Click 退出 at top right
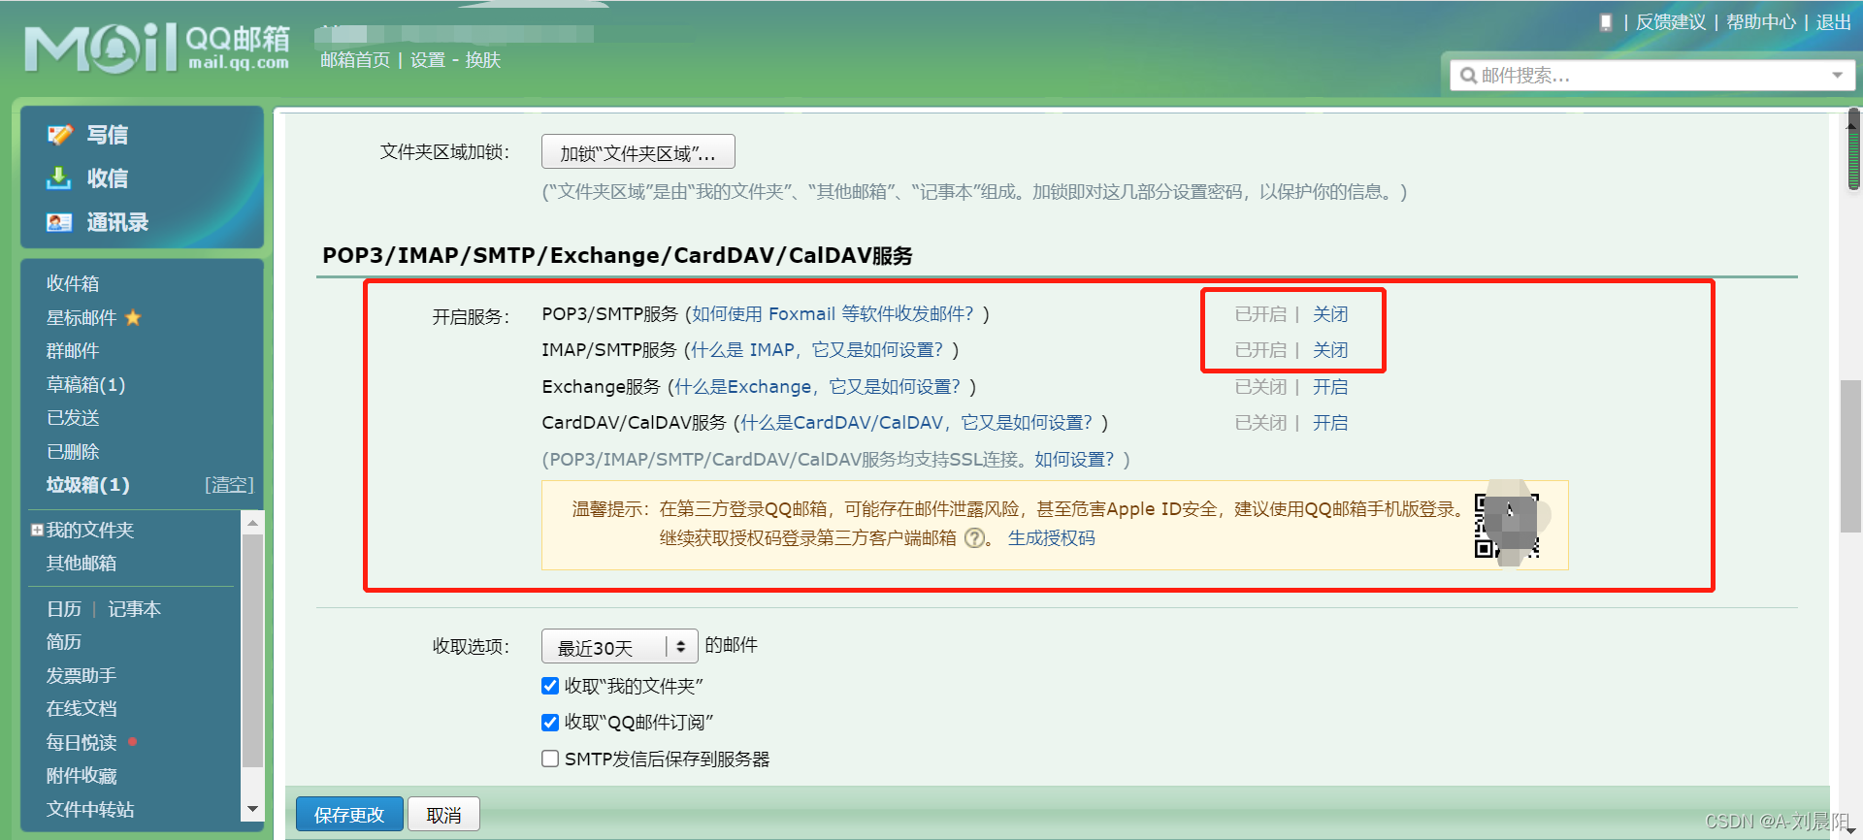 [1834, 22]
